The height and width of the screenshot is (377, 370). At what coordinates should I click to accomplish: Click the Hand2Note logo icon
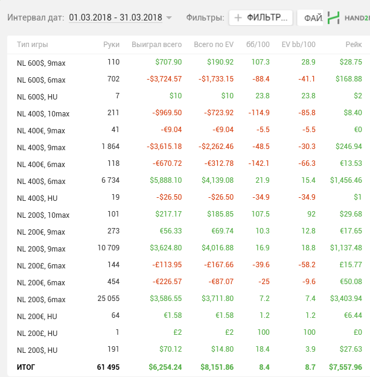333,18
